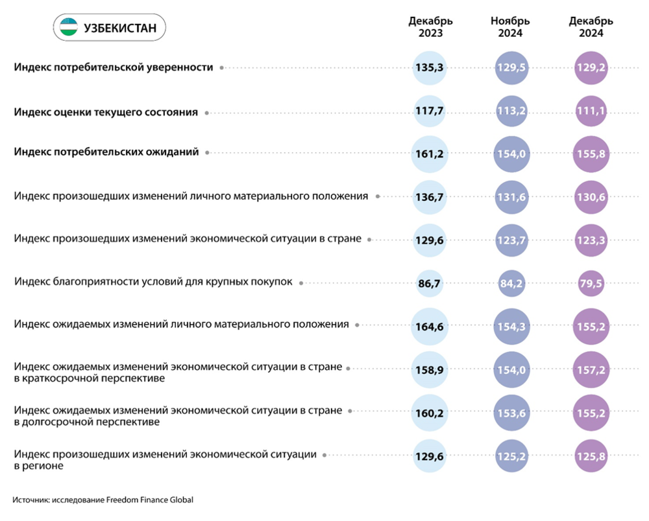Click the 164,6 data bubble
649x521 pixels.
pos(430,327)
